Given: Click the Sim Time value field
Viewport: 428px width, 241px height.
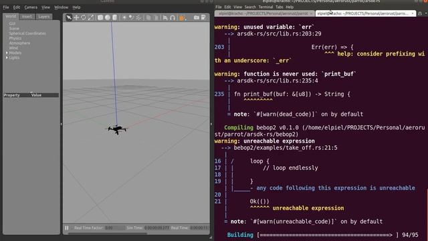Looking at the screenshot, I should pyautogui.click(x=156, y=228).
